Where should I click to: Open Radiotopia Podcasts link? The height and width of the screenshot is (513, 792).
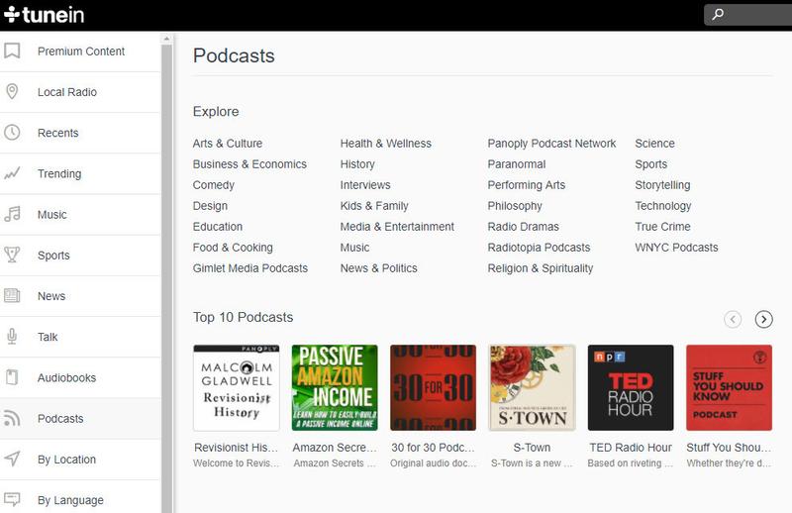[539, 248]
